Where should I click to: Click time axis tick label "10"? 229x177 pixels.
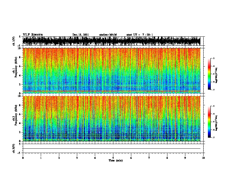[x=203, y=158]
